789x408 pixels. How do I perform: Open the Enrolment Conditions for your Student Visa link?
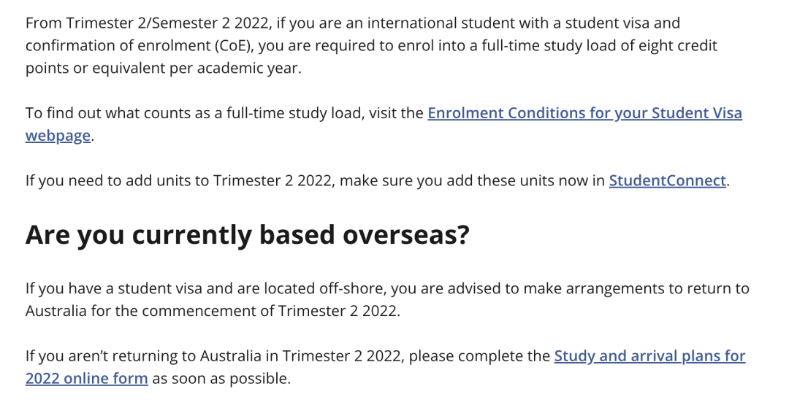tap(584, 113)
